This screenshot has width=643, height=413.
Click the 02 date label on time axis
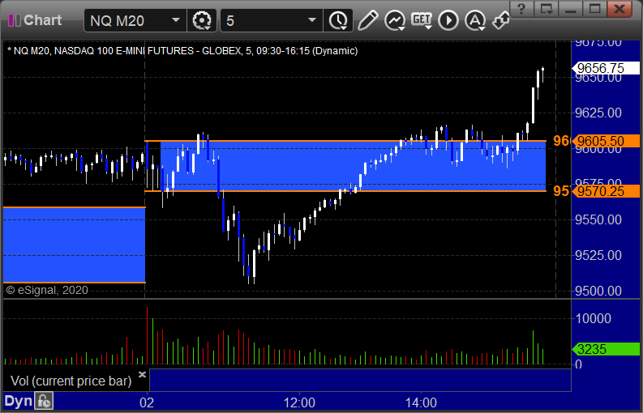(x=147, y=402)
